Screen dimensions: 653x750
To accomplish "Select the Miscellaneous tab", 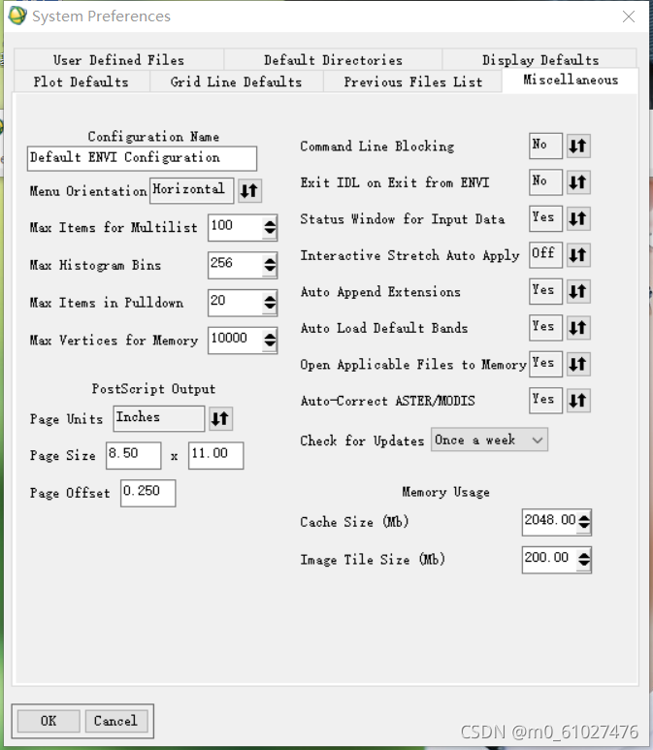I will point(571,80).
